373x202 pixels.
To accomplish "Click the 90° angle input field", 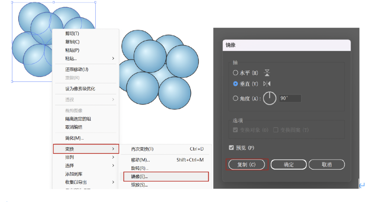I will [x=290, y=98].
